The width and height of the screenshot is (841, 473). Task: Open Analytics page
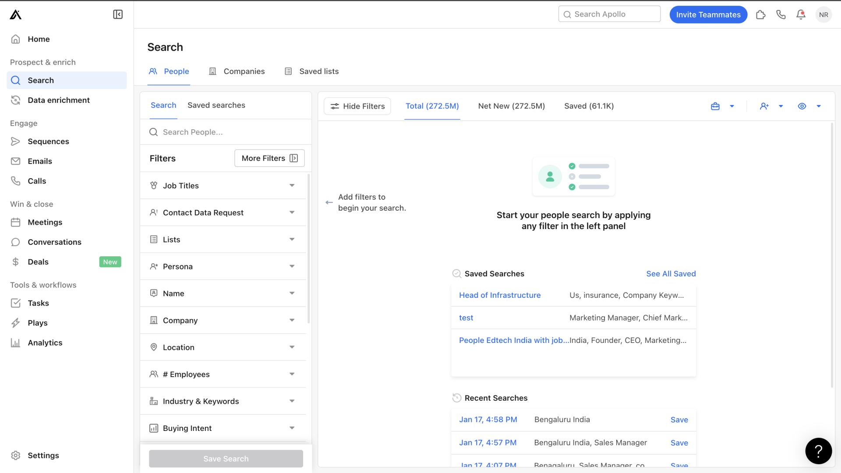[67, 342]
